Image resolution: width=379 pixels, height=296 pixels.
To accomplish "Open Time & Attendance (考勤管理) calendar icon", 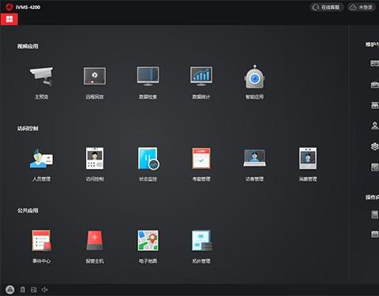I will point(201,159).
